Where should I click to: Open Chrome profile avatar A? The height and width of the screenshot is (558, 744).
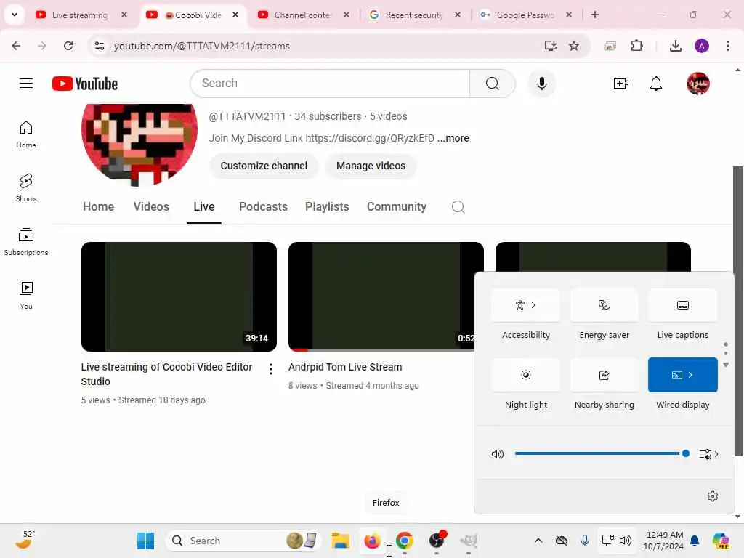click(x=701, y=46)
